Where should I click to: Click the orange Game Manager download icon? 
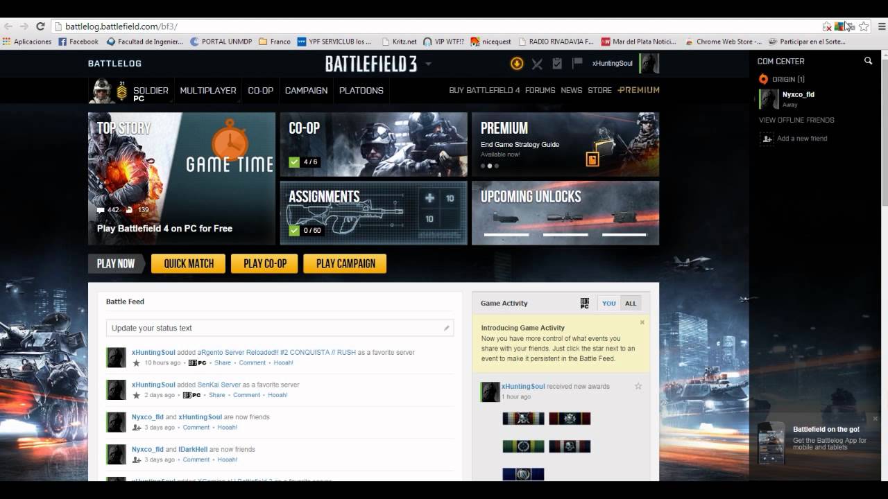point(517,64)
